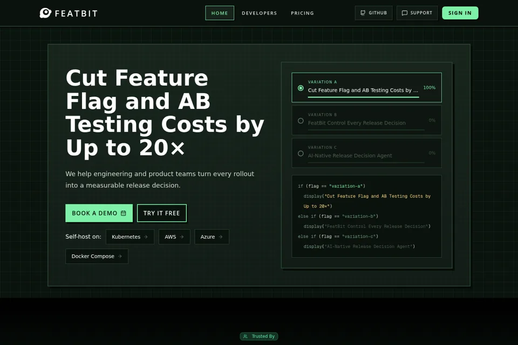Open the Azure self-host link
Image resolution: width=518 pixels, height=345 pixels.
click(212, 237)
